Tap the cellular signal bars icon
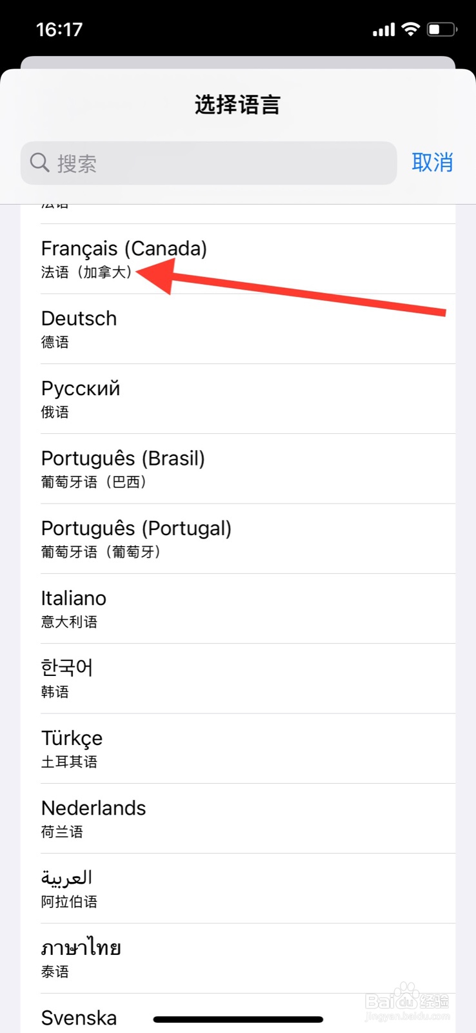Viewport: 476px width, 1033px height. [x=384, y=30]
